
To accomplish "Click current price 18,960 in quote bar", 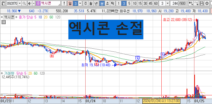I will point(12,11).
